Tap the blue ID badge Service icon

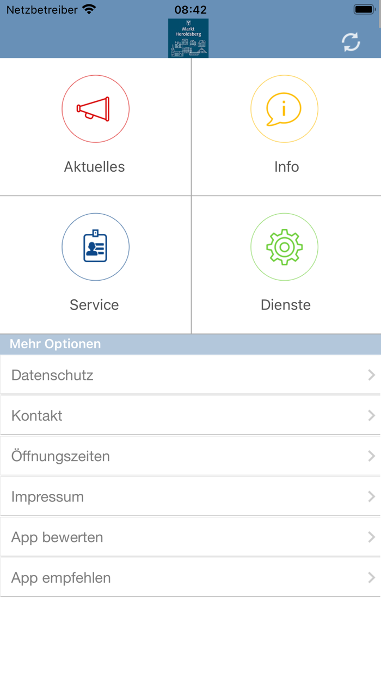[95, 247]
